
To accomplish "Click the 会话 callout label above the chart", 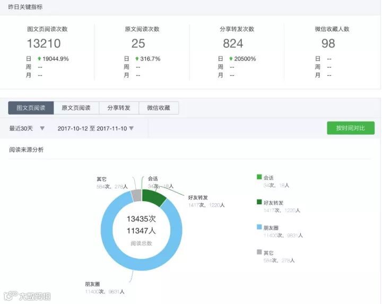I will (x=153, y=179).
